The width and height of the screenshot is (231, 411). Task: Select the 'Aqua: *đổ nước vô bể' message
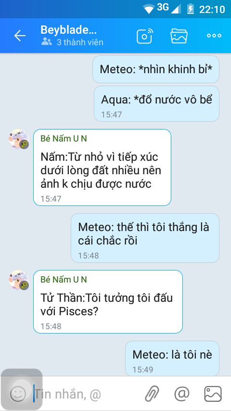[156, 104]
